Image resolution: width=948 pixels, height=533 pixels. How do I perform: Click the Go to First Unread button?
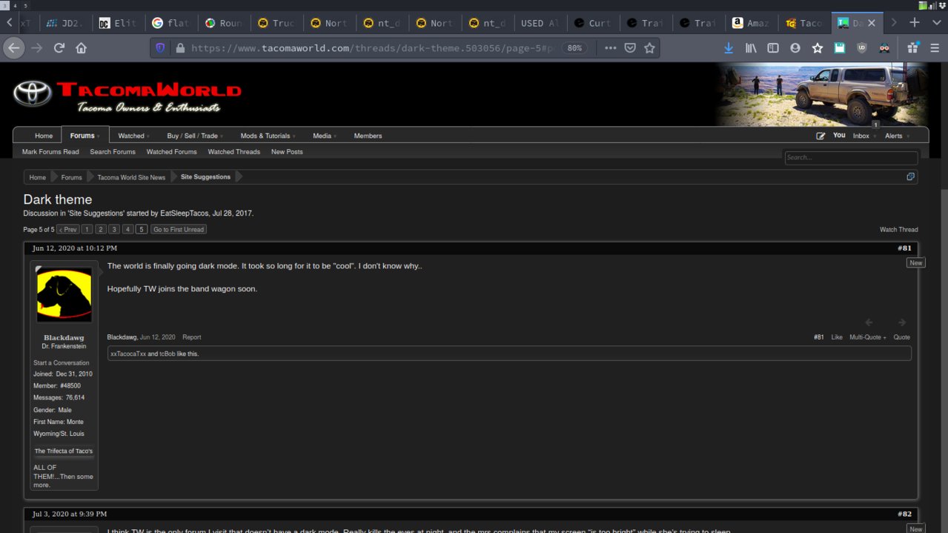click(x=179, y=230)
